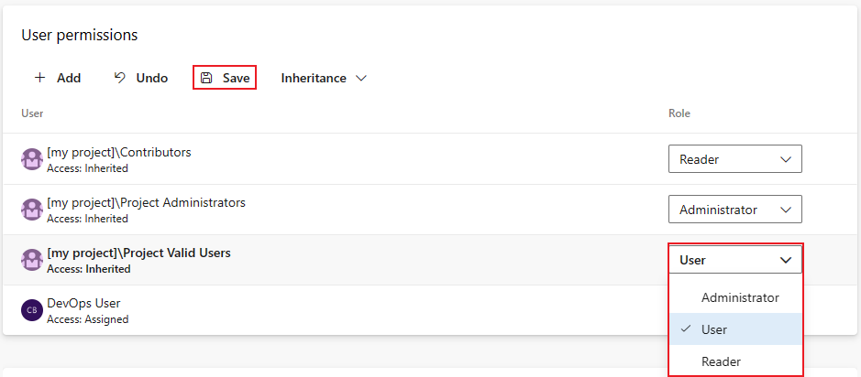Click the Add button label
This screenshot has height=377, width=861.
[69, 78]
